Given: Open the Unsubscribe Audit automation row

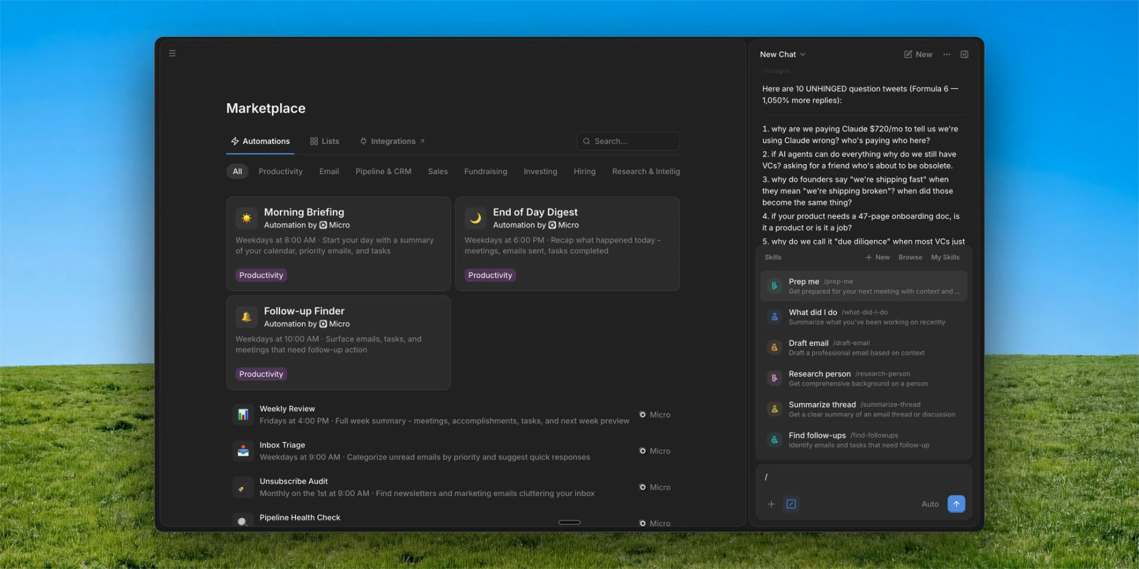Looking at the screenshot, I should point(453,487).
